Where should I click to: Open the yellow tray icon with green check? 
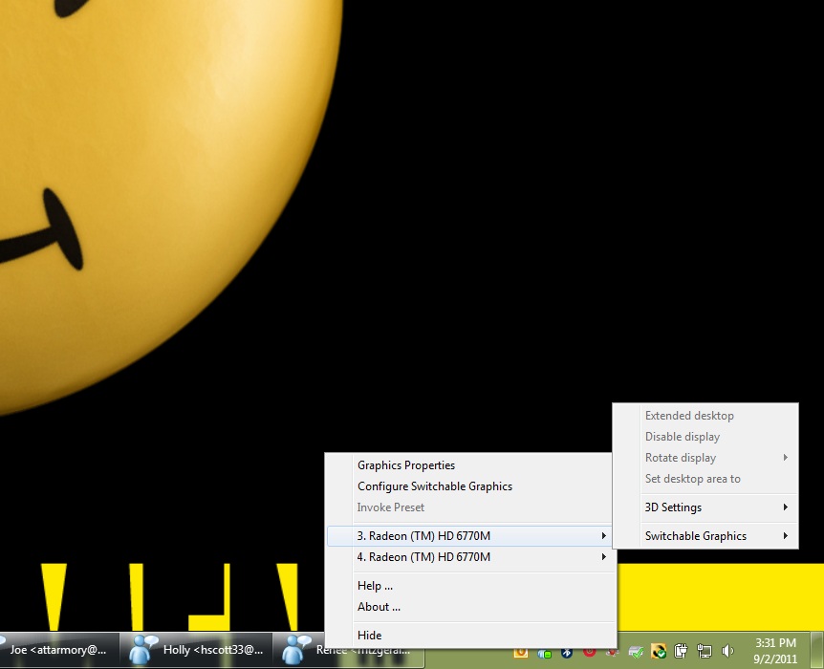point(659,652)
